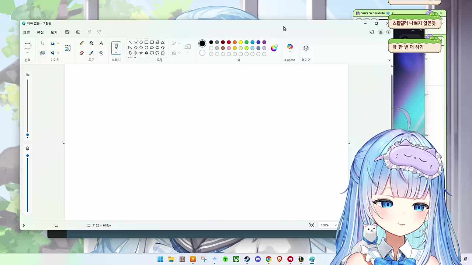Select the rectangular selection tool

pos(27,46)
